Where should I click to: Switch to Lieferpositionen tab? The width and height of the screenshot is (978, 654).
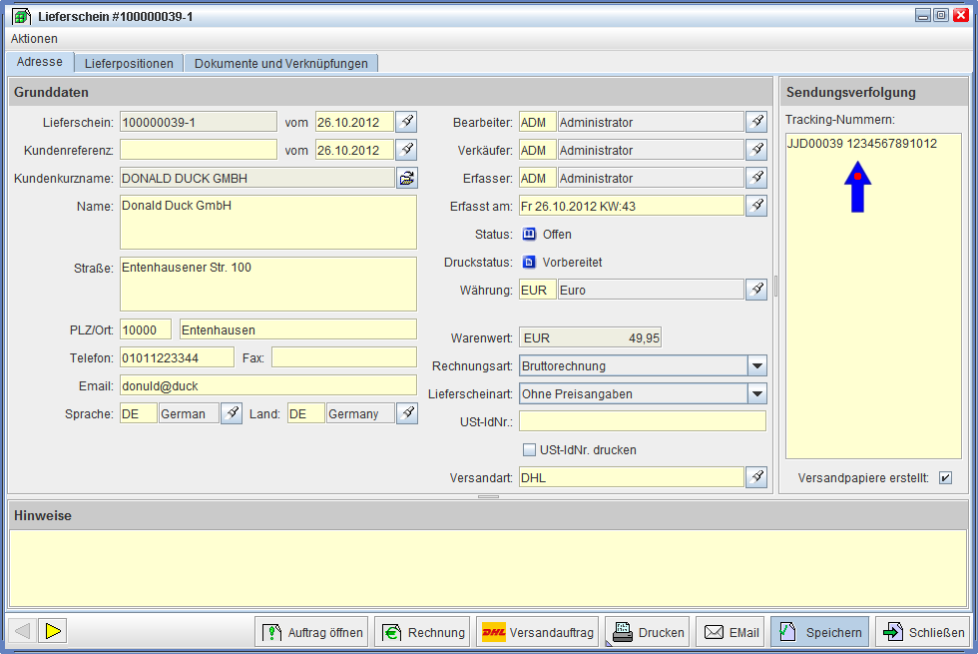coord(129,63)
